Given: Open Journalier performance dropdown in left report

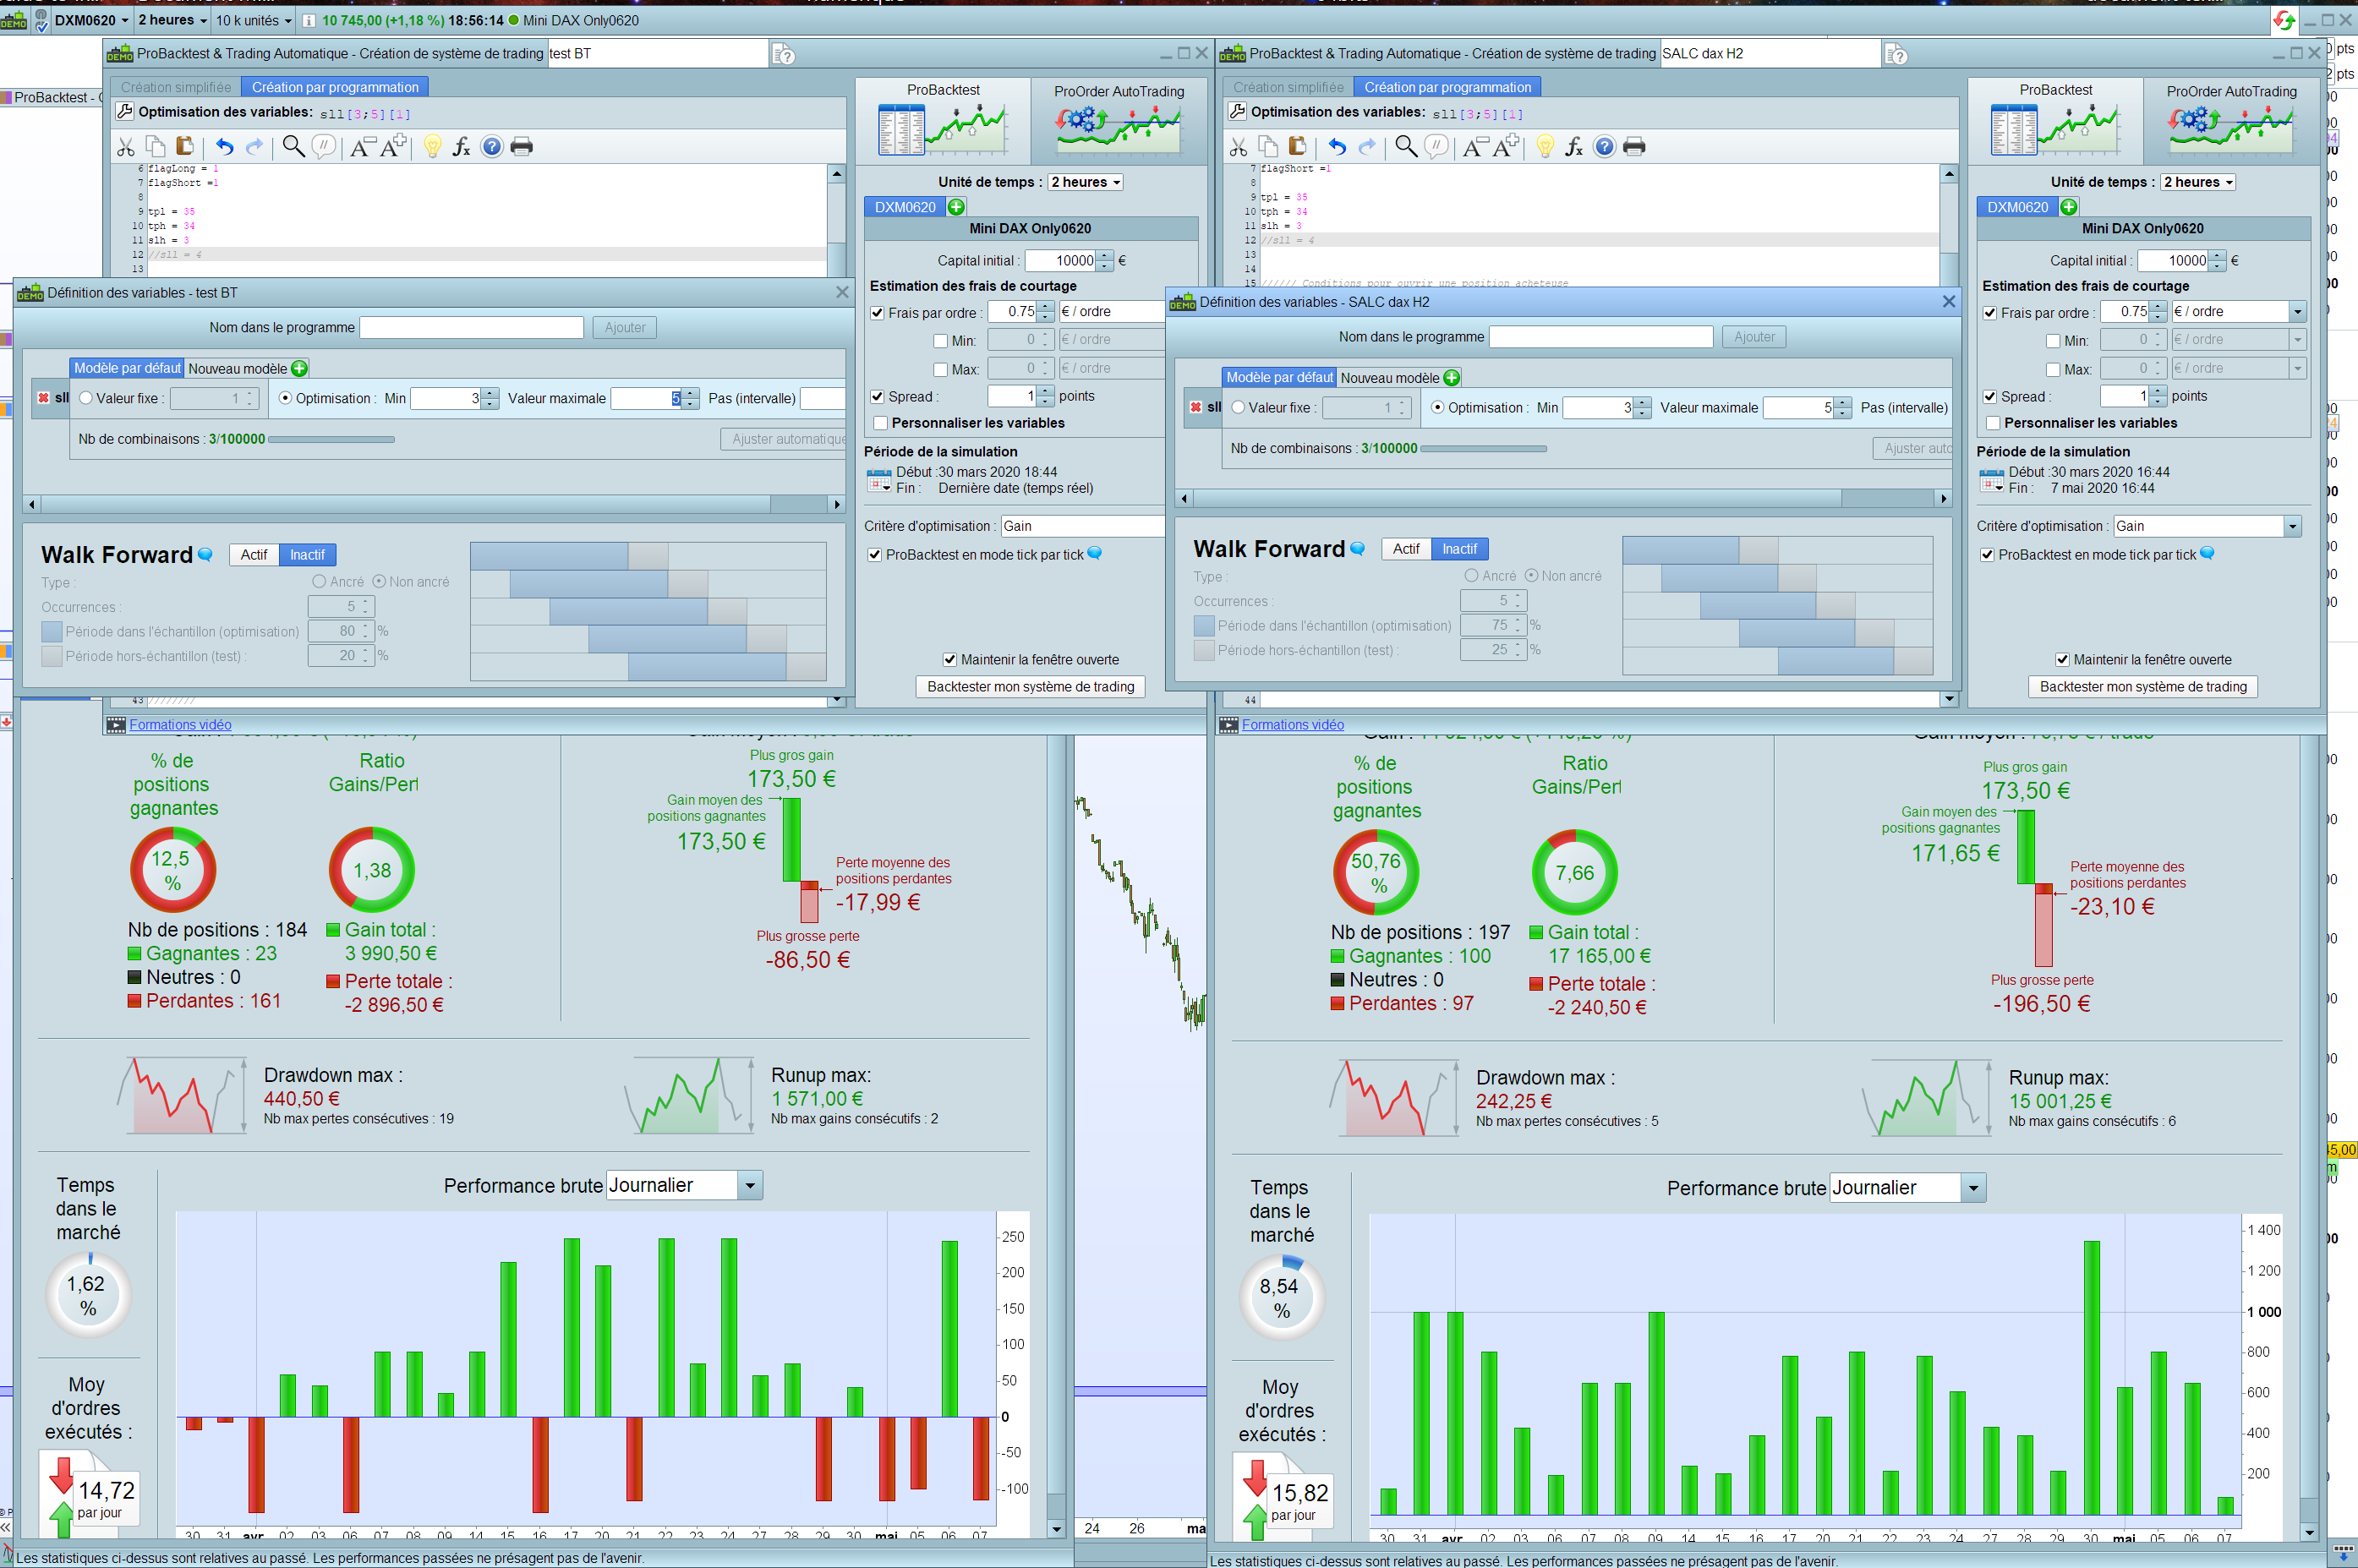Looking at the screenshot, I should (x=750, y=1186).
